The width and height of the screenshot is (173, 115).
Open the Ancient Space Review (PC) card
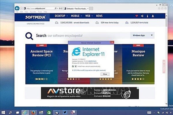[42, 64]
